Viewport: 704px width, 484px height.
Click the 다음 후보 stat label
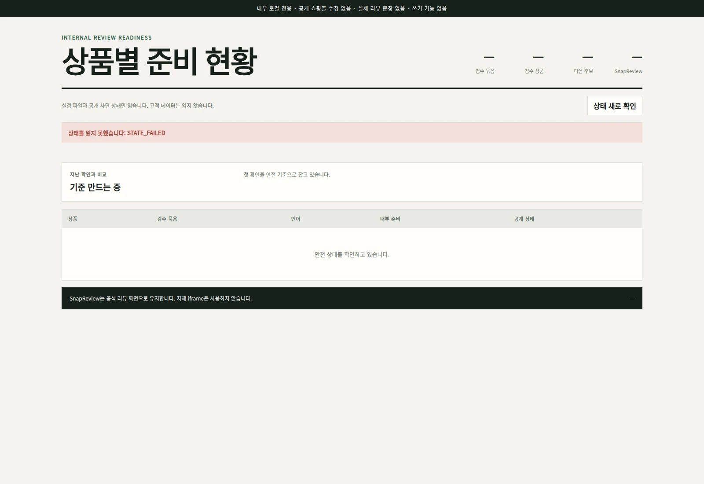tap(583, 71)
